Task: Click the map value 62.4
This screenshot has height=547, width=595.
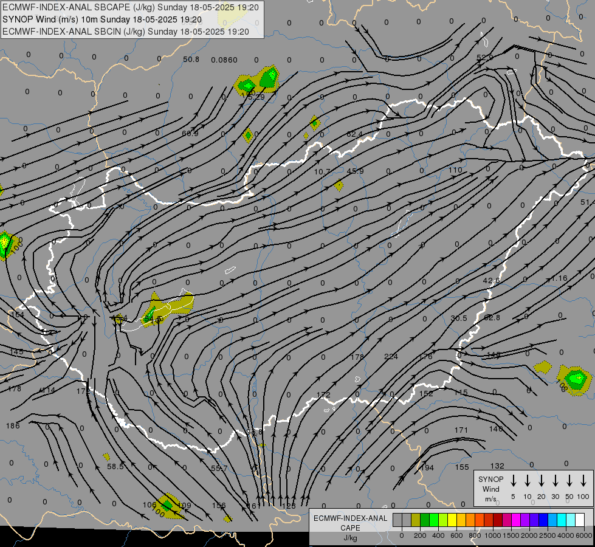Action: 354,134
